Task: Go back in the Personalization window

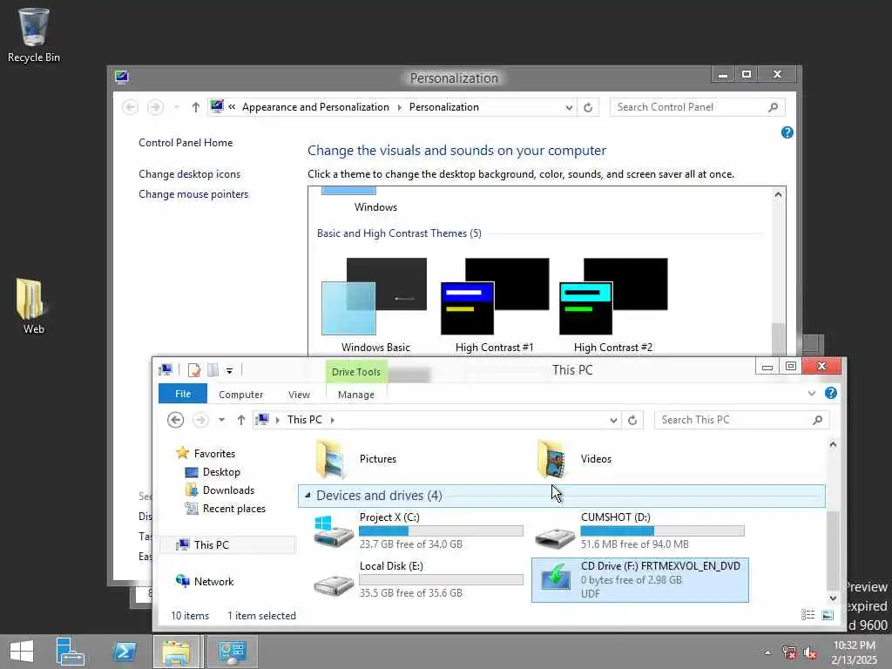Action: pos(131,107)
